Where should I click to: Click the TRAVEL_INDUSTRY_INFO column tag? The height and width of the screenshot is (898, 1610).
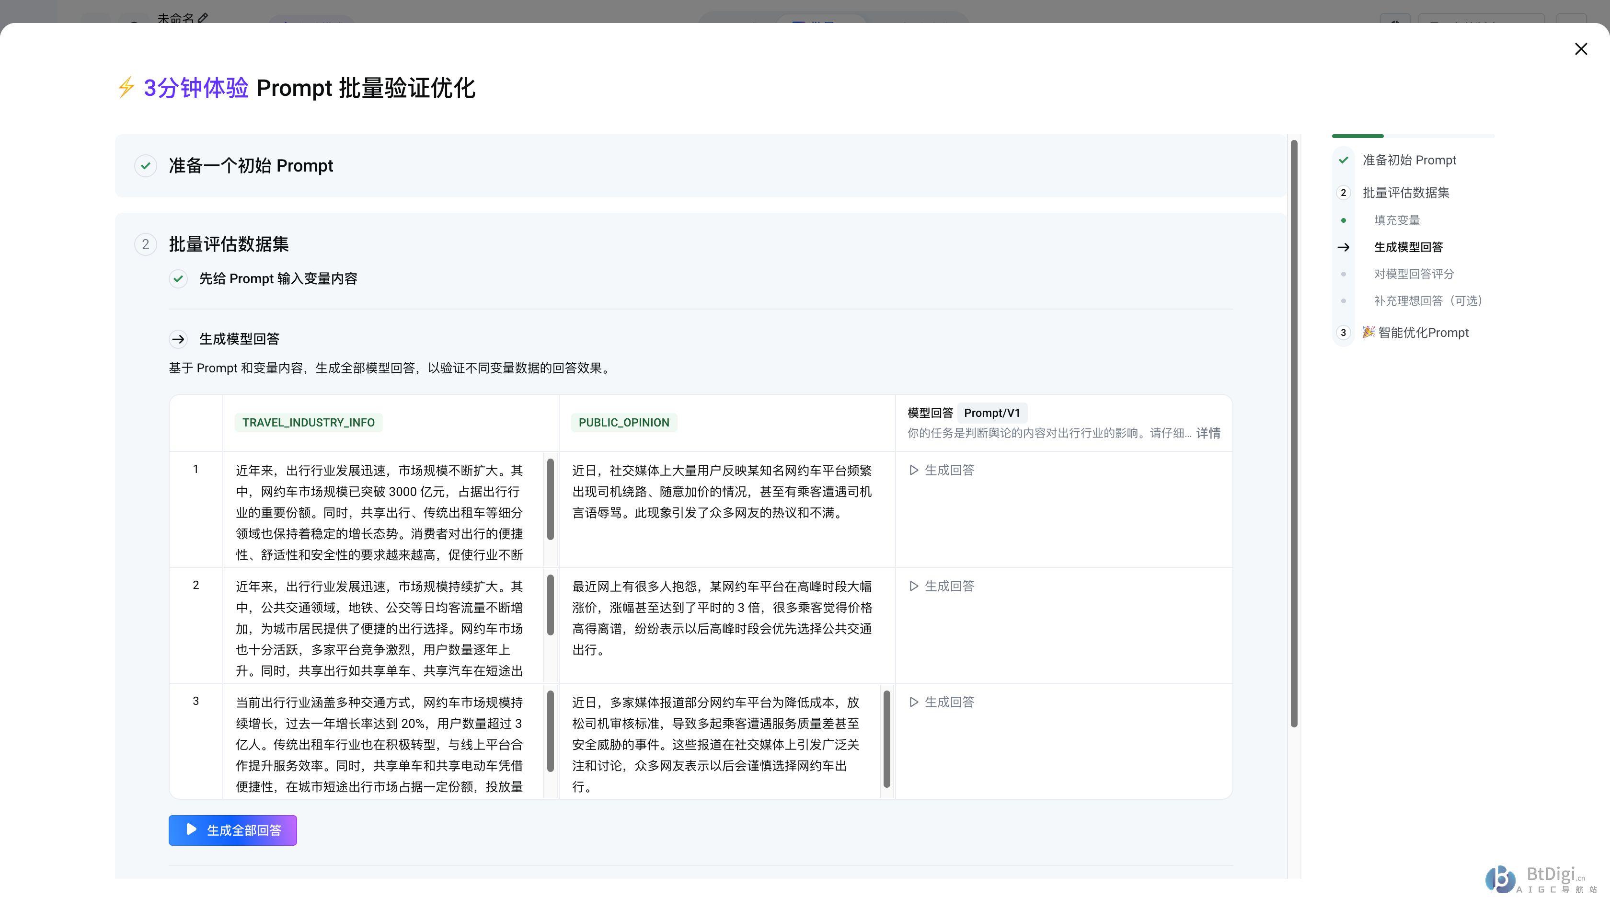308,423
